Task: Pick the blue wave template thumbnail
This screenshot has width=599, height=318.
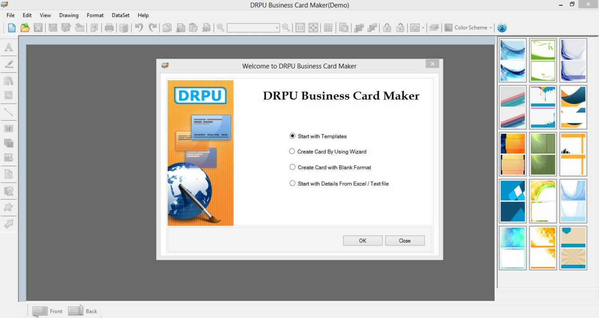Action: [513, 60]
